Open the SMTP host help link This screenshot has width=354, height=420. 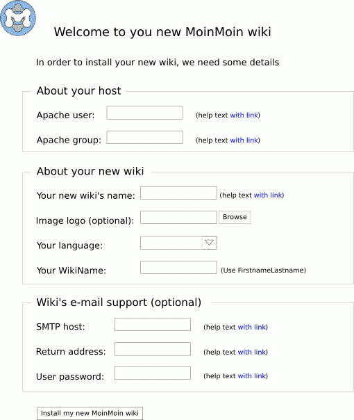click(252, 327)
